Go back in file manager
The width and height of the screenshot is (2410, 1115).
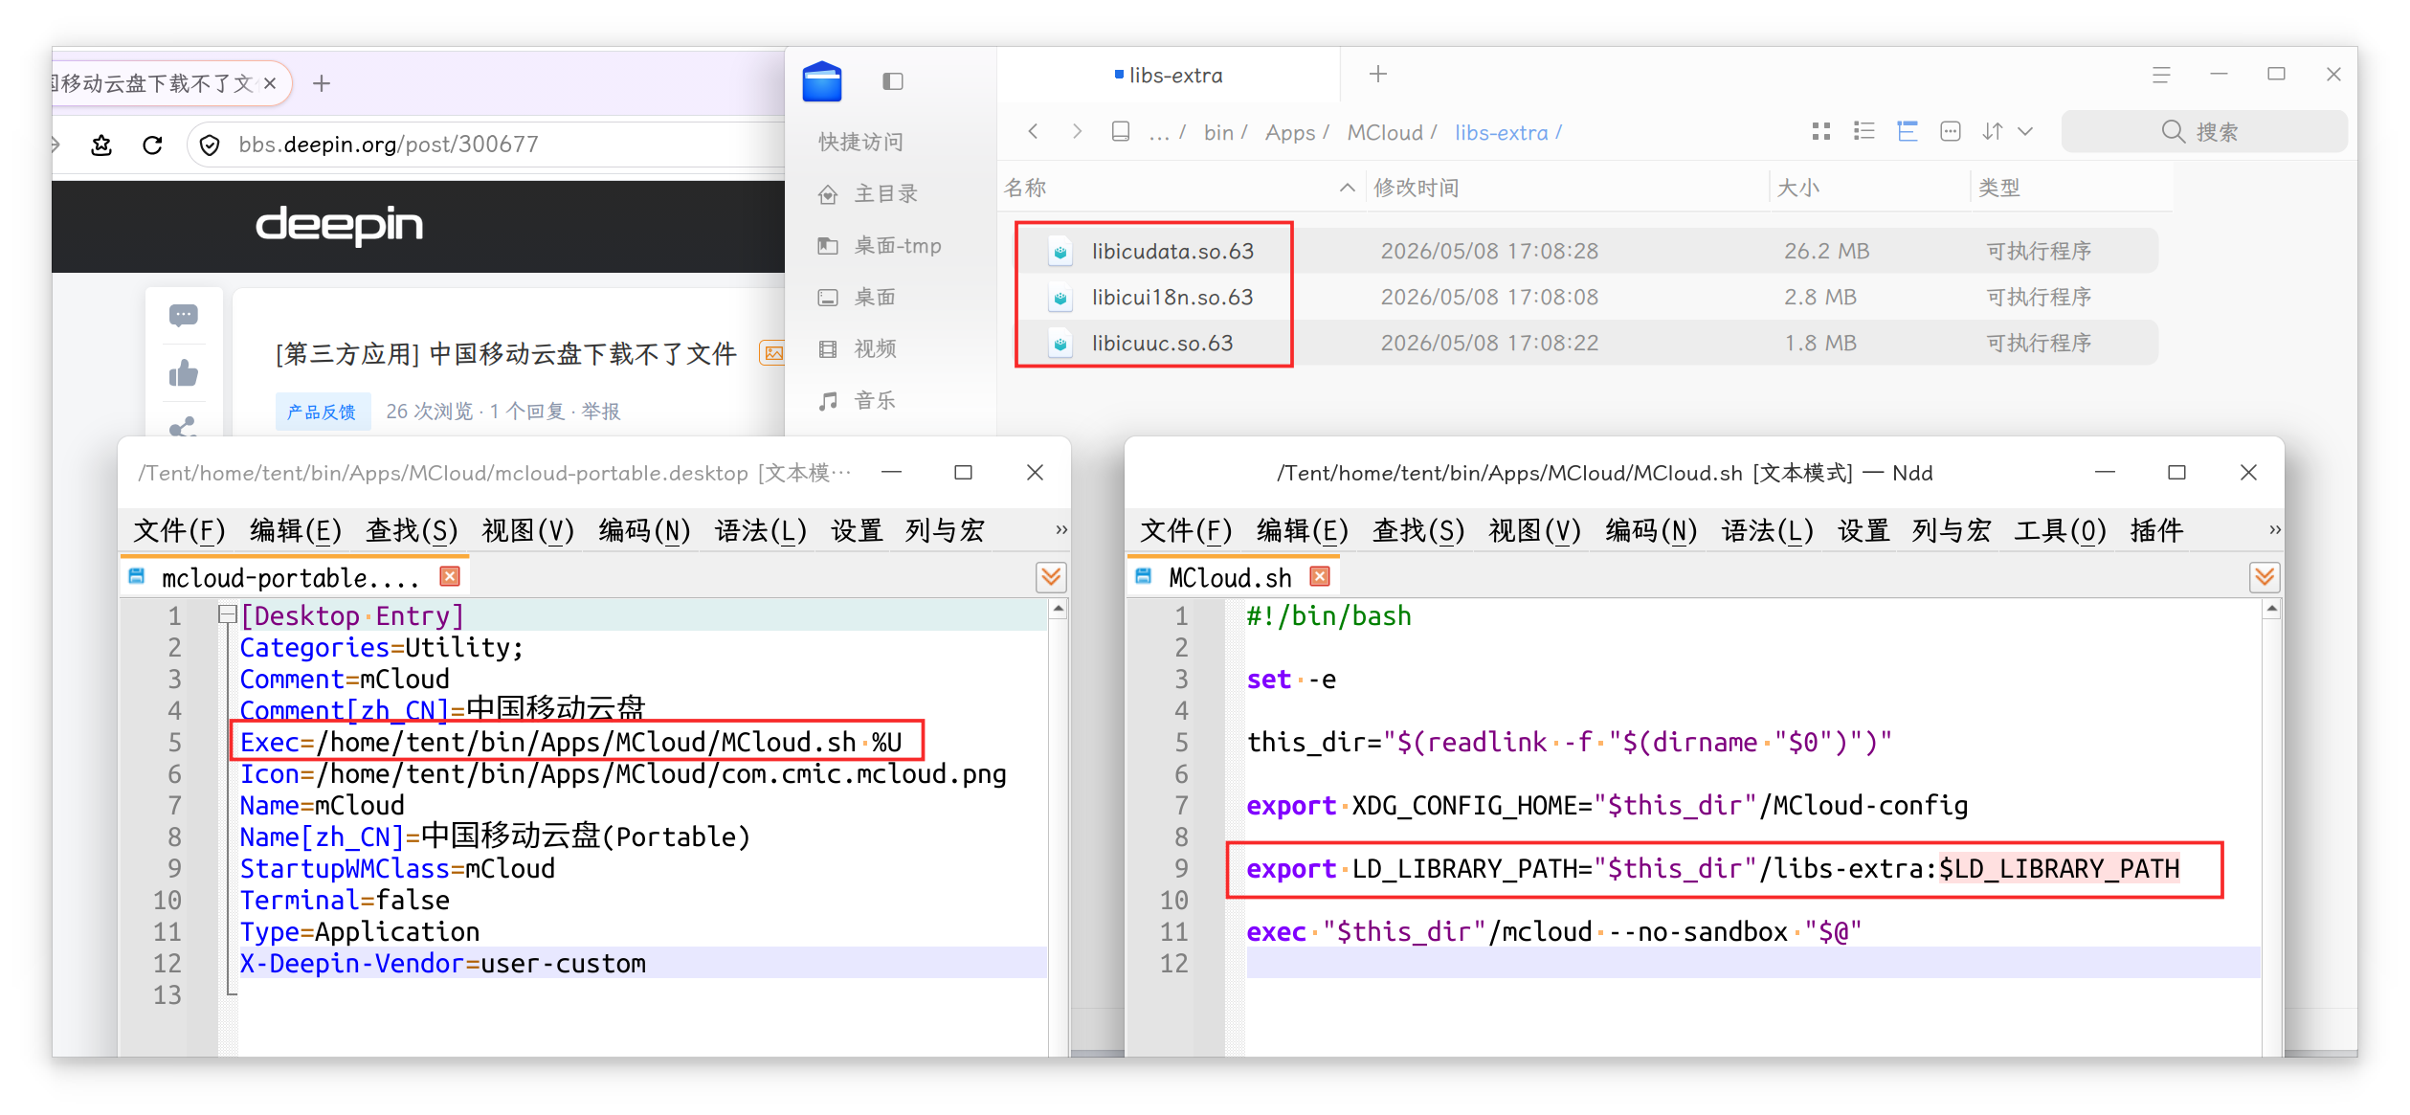tap(1033, 131)
